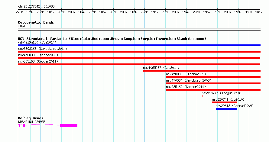Click the NRSN2|NM_024958 gene label

pos(32,122)
